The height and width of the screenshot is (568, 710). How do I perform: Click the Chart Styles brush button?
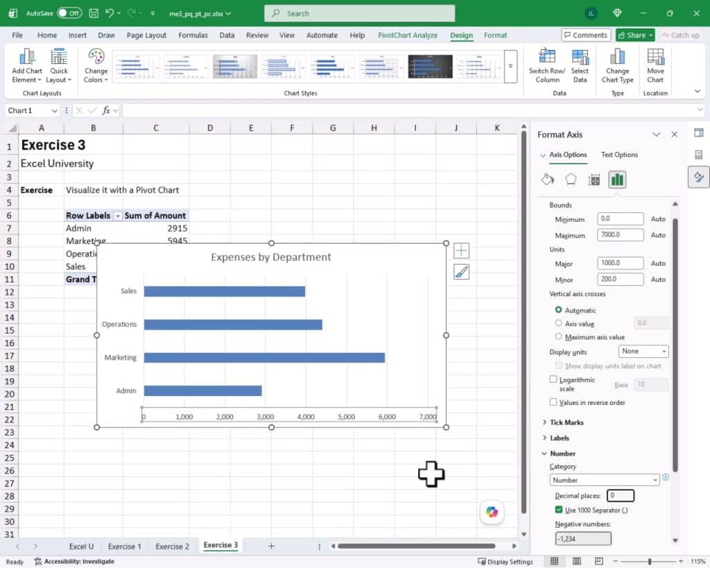[x=461, y=272]
